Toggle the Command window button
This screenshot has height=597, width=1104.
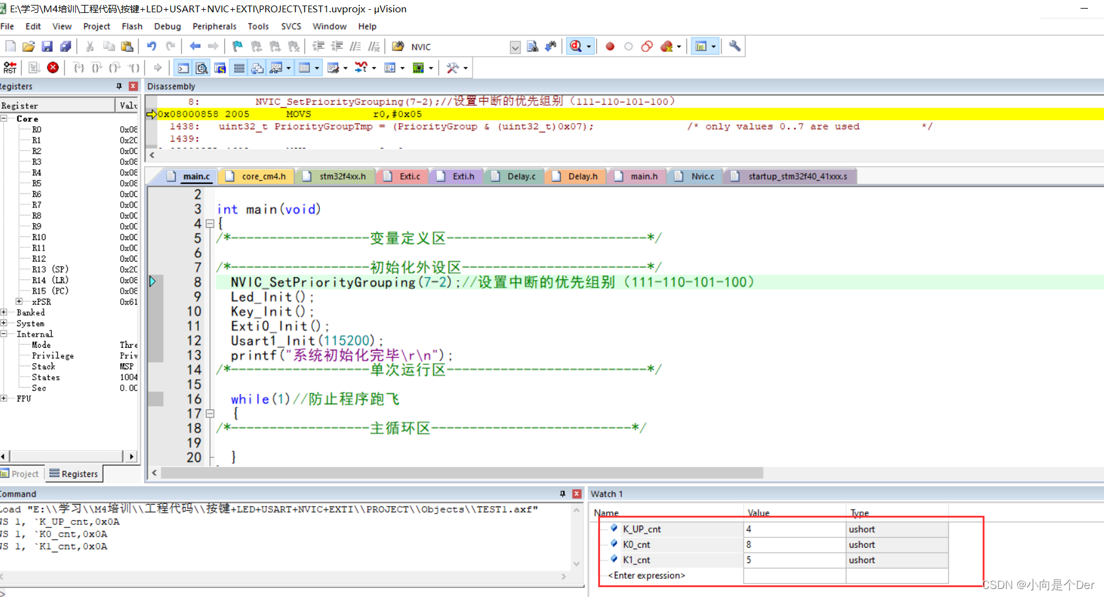[183, 68]
